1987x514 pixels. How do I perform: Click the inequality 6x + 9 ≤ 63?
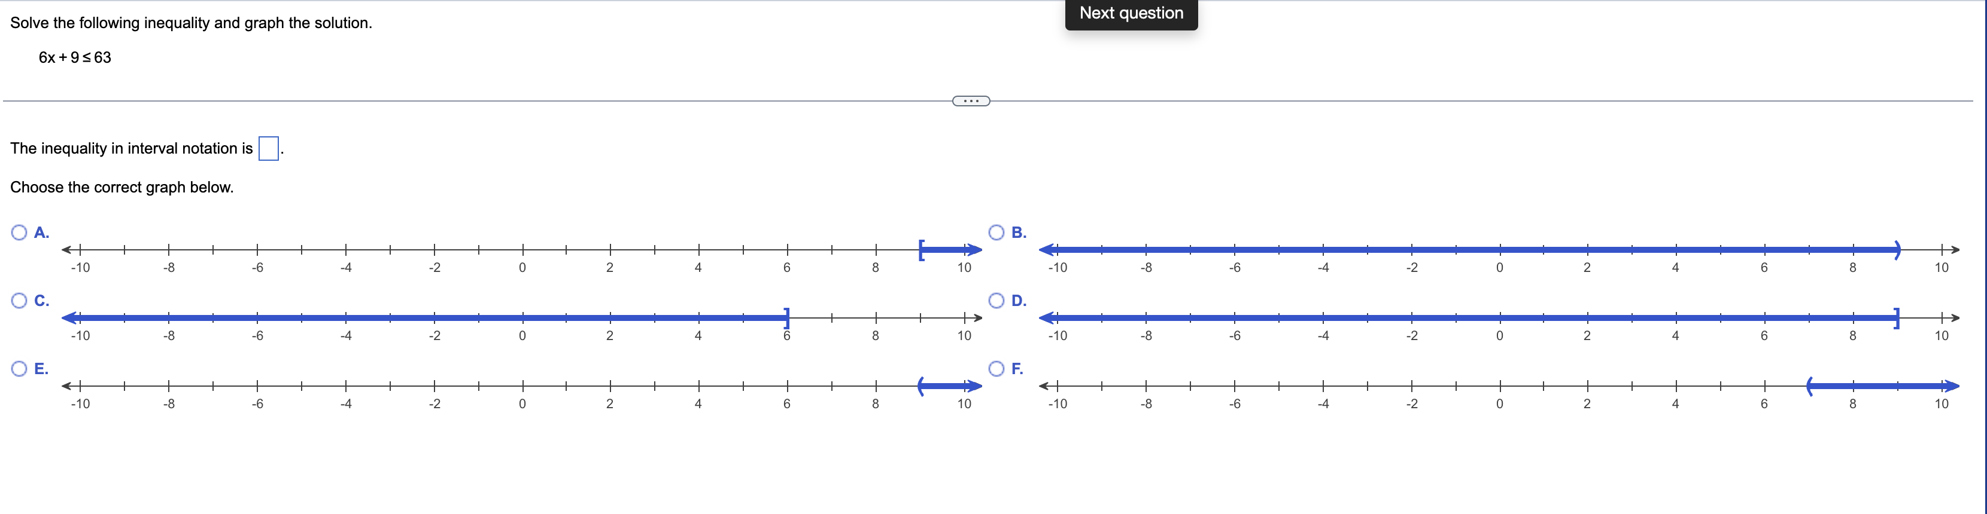point(75,57)
